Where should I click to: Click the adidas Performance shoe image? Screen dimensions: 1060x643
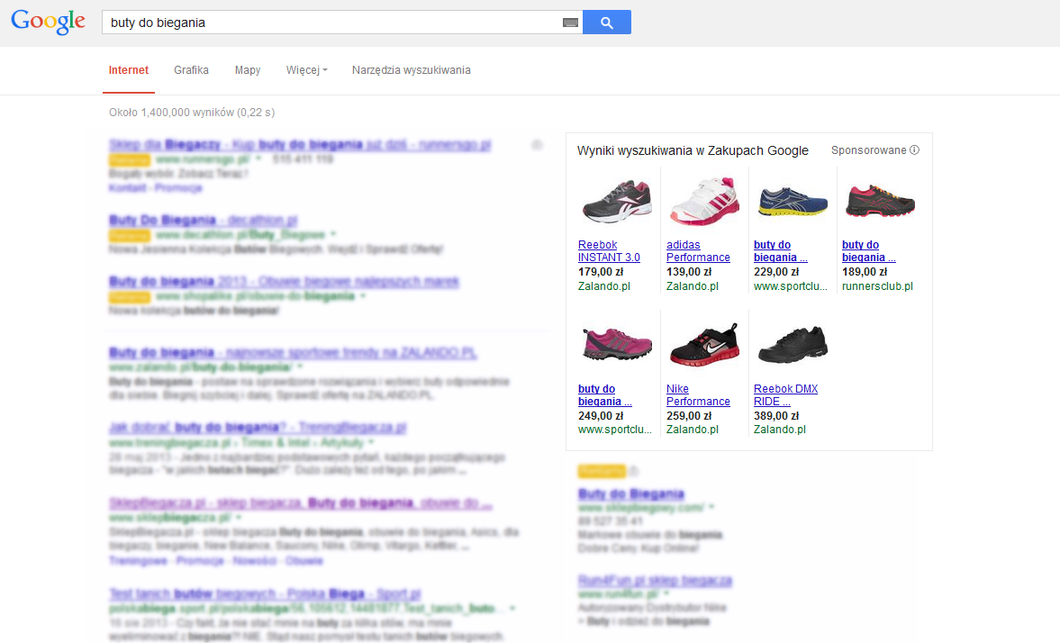[703, 201]
